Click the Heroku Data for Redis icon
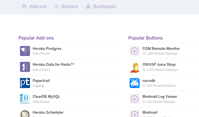Screen dimensions: 199x117 (25, 67)
